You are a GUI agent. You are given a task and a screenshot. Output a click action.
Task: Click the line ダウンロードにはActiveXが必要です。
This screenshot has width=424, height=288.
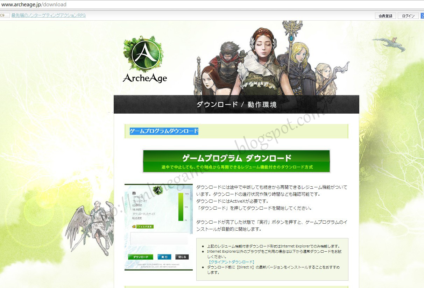click(x=232, y=201)
